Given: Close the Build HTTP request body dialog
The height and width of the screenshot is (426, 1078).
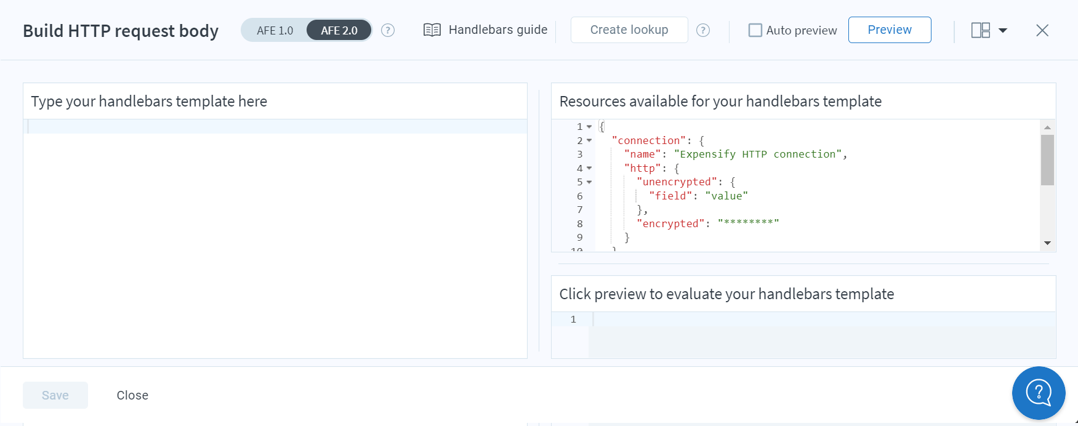Looking at the screenshot, I should pos(1042,30).
